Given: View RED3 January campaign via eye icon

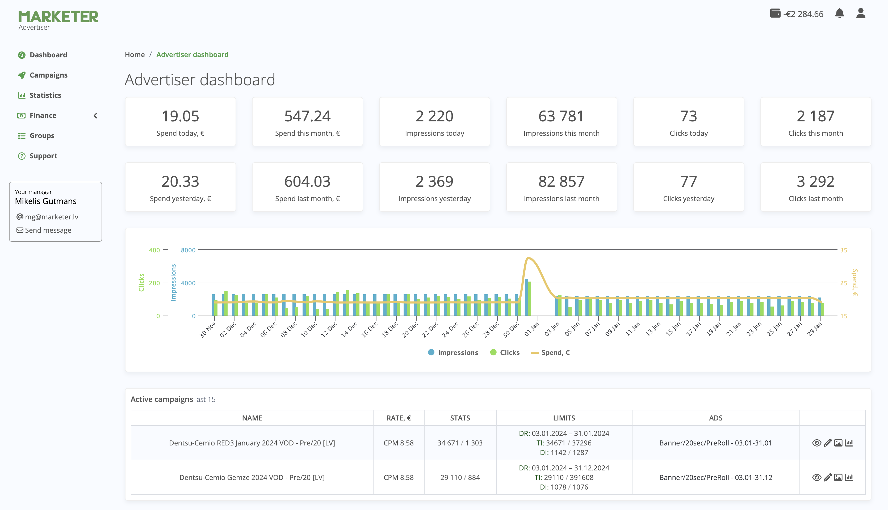Looking at the screenshot, I should [x=816, y=443].
